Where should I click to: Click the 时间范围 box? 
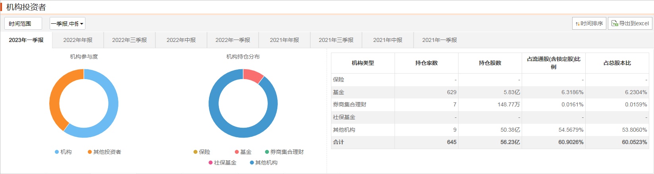(23, 24)
